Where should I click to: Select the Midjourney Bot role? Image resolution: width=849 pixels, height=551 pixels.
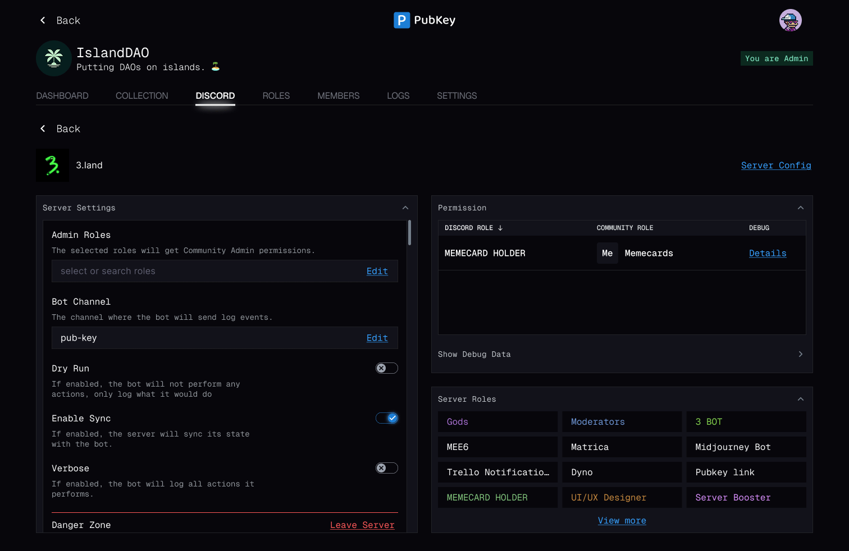746,447
